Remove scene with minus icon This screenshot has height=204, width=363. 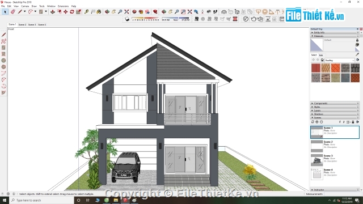pyautogui.click(x=322, y=122)
